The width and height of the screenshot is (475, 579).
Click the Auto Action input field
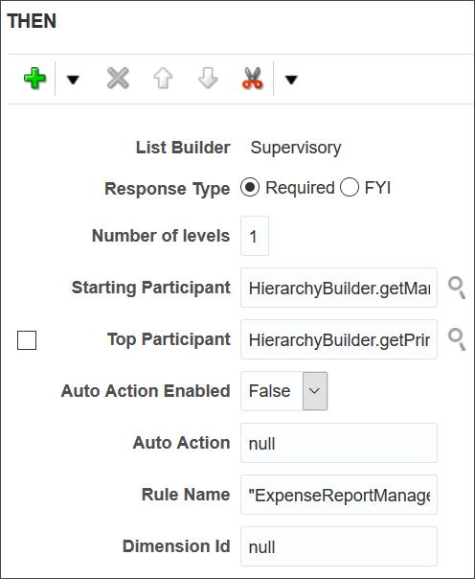point(339,443)
